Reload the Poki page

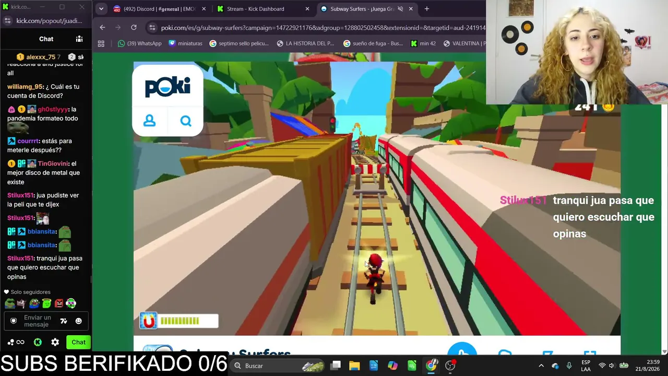[134, 27]
